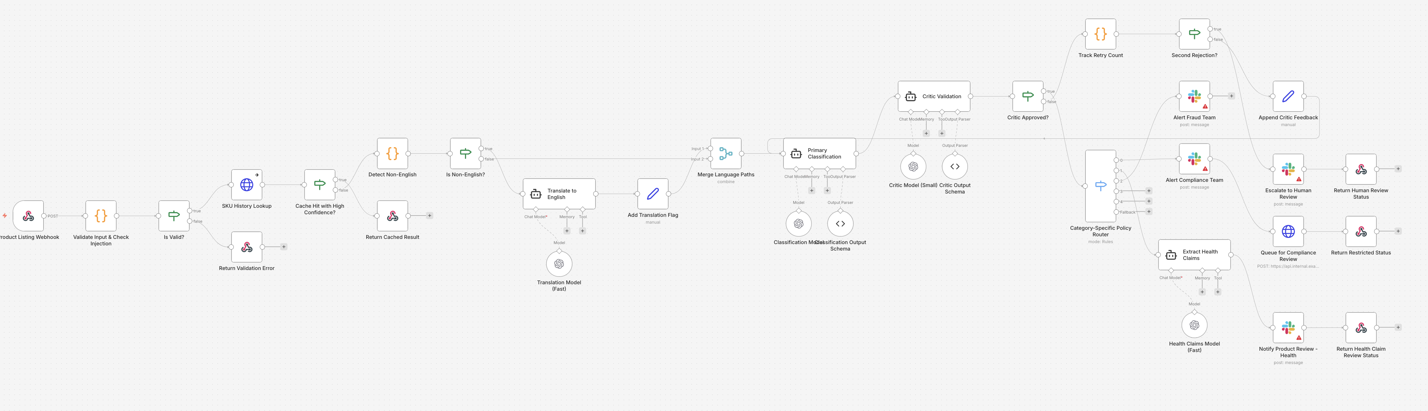Select the Add Translation Flag edit node
Screen dimensions: 1428x411
[x=653, y=194]
